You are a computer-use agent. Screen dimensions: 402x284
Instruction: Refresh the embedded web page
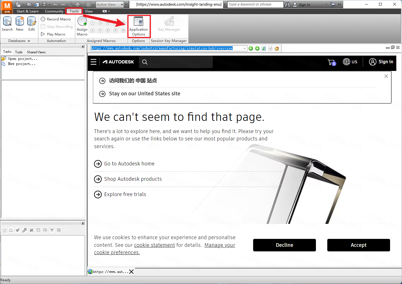click(264, 49)
